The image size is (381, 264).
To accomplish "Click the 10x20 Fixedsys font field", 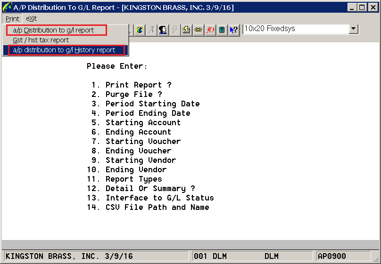I will pyautogui.click(x=296, y=29).
